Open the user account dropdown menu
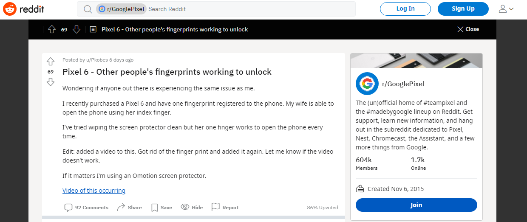527x222 pixels. [x=506, y=9]
